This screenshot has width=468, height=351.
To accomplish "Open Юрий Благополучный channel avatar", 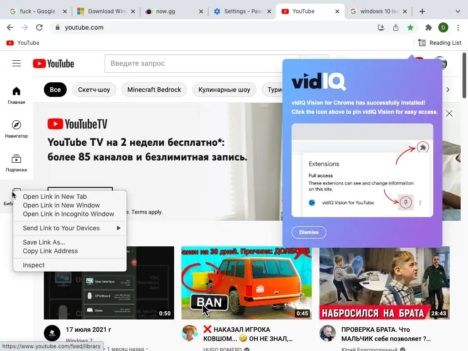I will (328, 333).
